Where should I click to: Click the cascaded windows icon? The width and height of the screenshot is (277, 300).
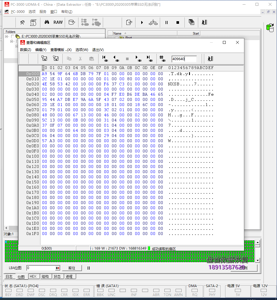191,22
